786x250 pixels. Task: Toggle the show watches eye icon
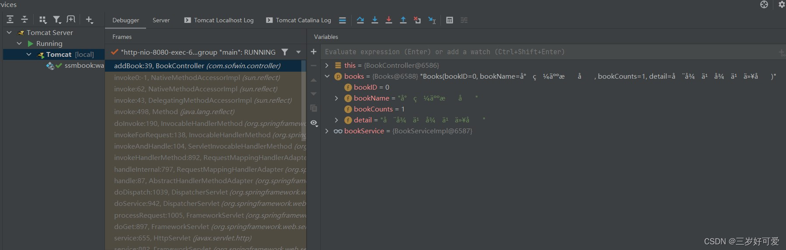point(314,123)
